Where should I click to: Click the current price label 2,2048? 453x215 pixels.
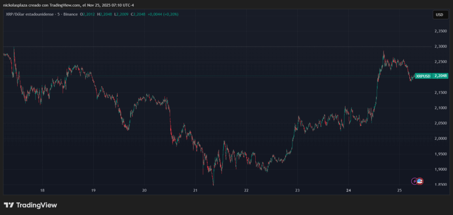pos(441,76)
